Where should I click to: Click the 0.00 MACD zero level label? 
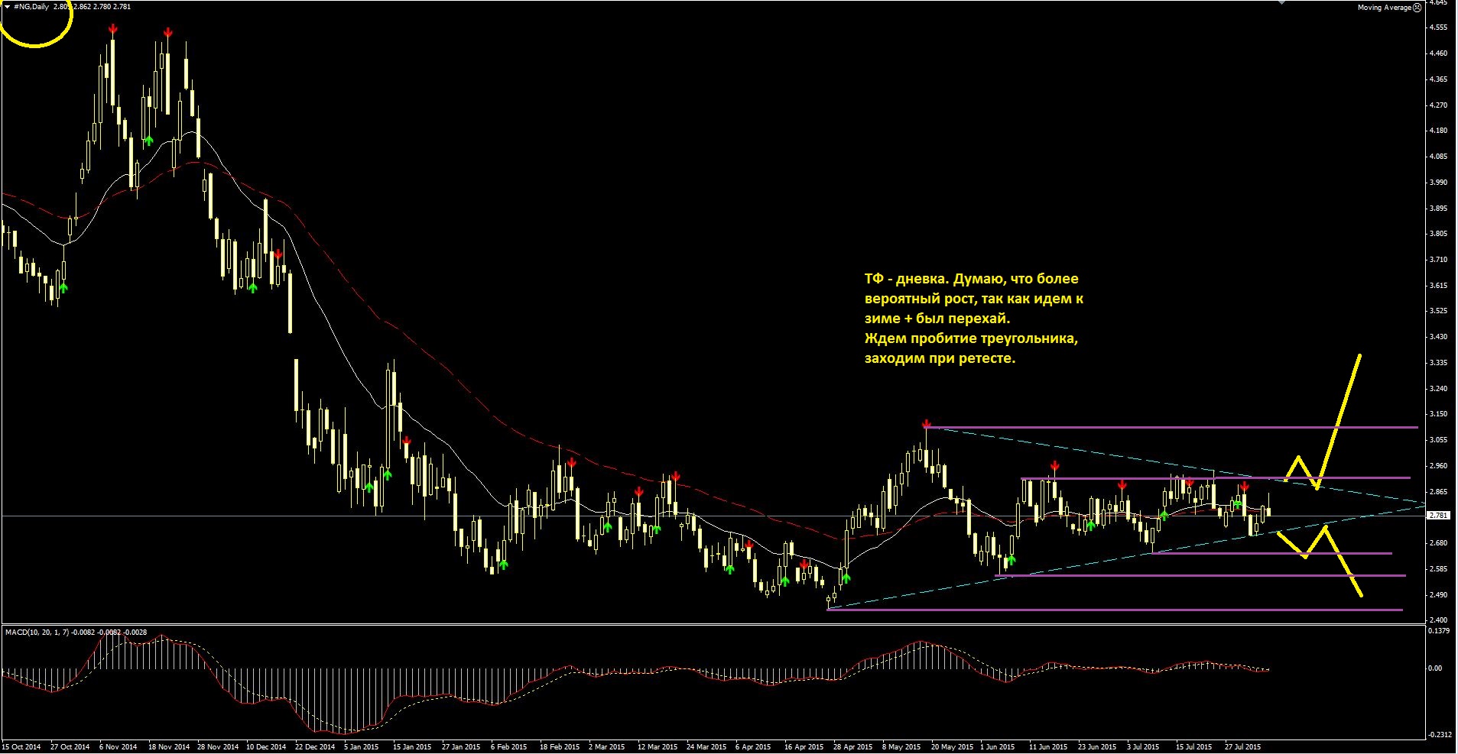1436,668
